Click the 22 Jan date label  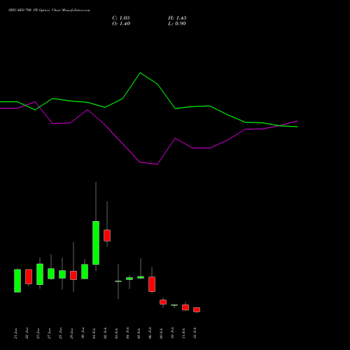coord(27,333)
